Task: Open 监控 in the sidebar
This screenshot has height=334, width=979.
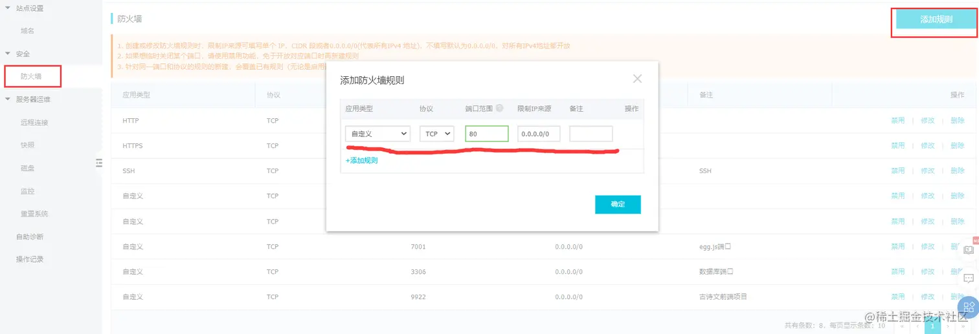Action: (27, 191)
